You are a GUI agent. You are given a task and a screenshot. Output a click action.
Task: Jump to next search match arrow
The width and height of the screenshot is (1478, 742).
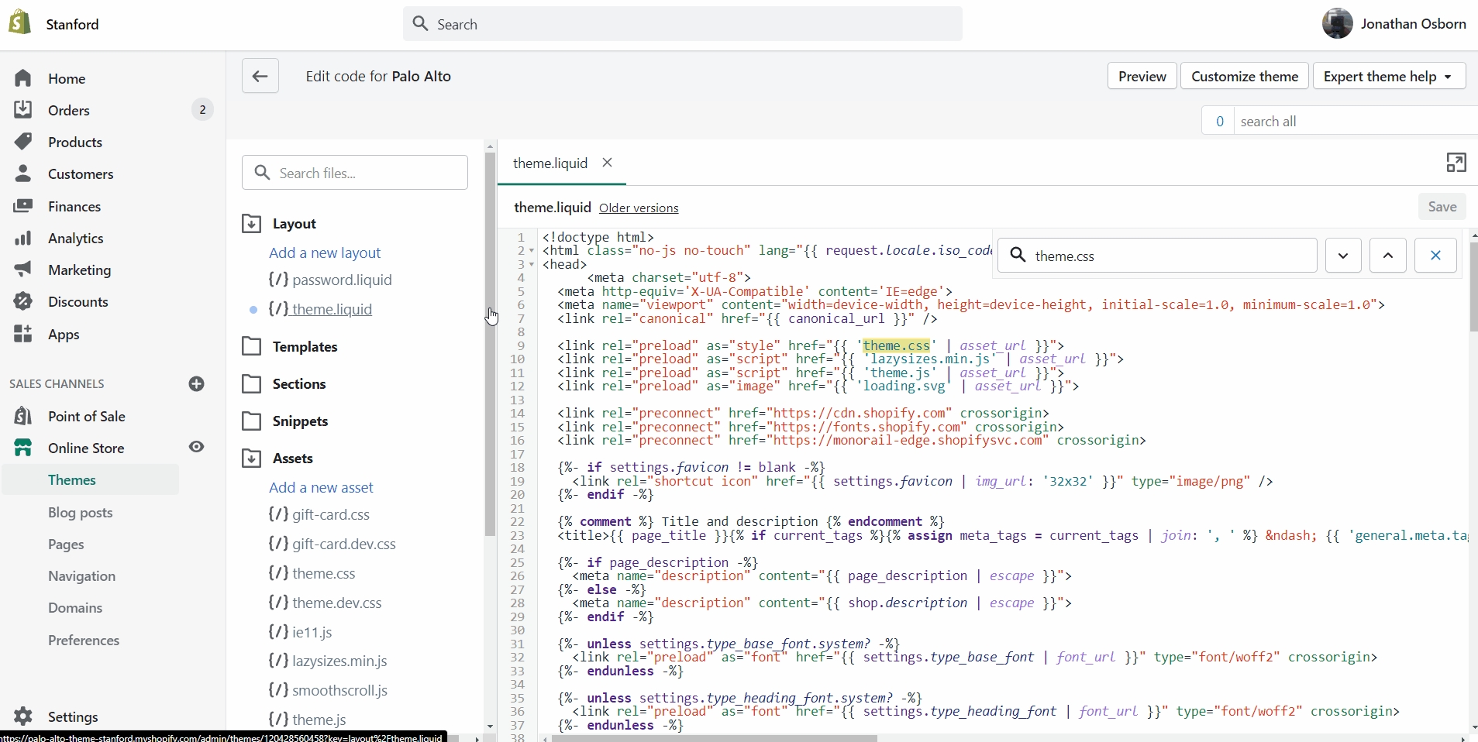coord(1343,256)
